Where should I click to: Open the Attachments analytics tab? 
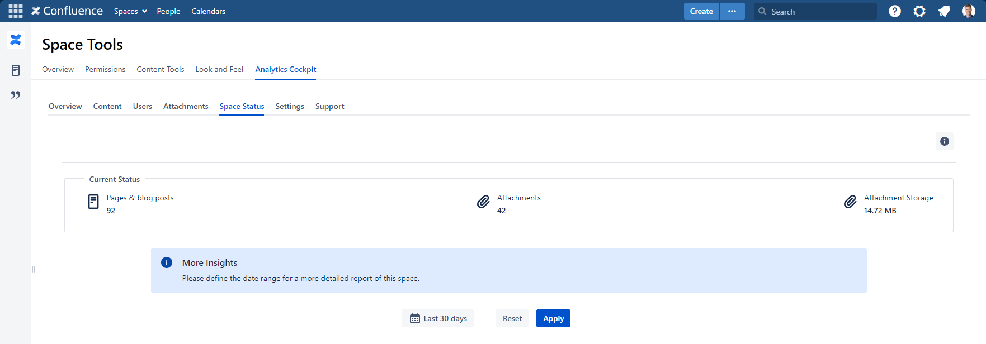(186, 106)
